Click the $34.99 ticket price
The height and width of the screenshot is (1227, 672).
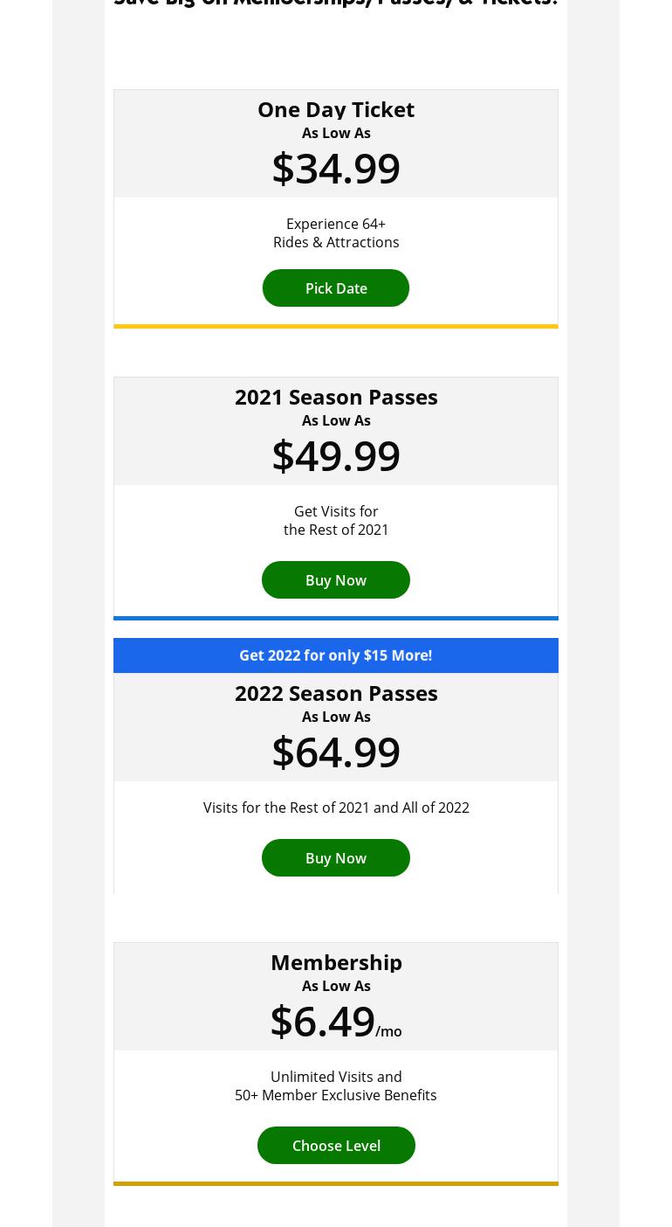(336, 168)
